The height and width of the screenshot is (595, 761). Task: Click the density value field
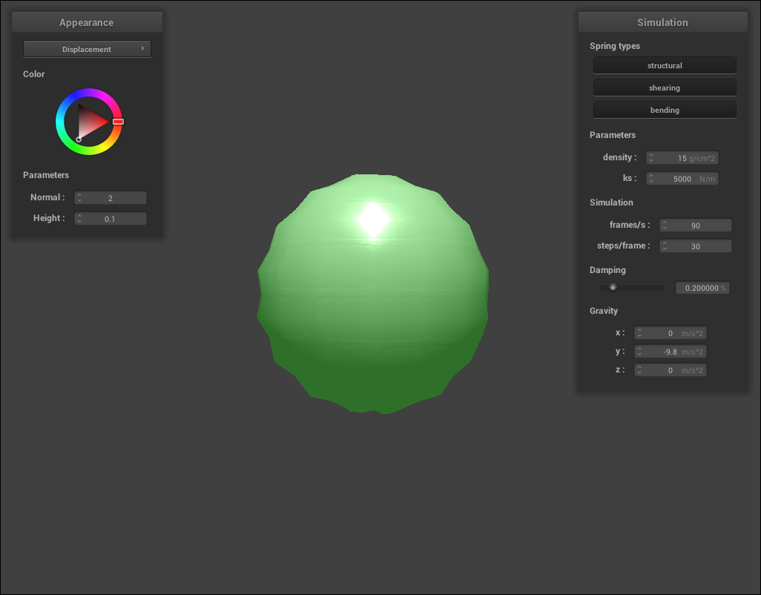[x=682, y=158]
